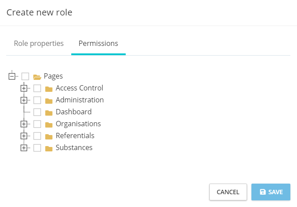The width and height of the screenshot is (297, 207).
Task: Expand the Organisations tree node
Action: pyautogui.click(x=24, y=124)
